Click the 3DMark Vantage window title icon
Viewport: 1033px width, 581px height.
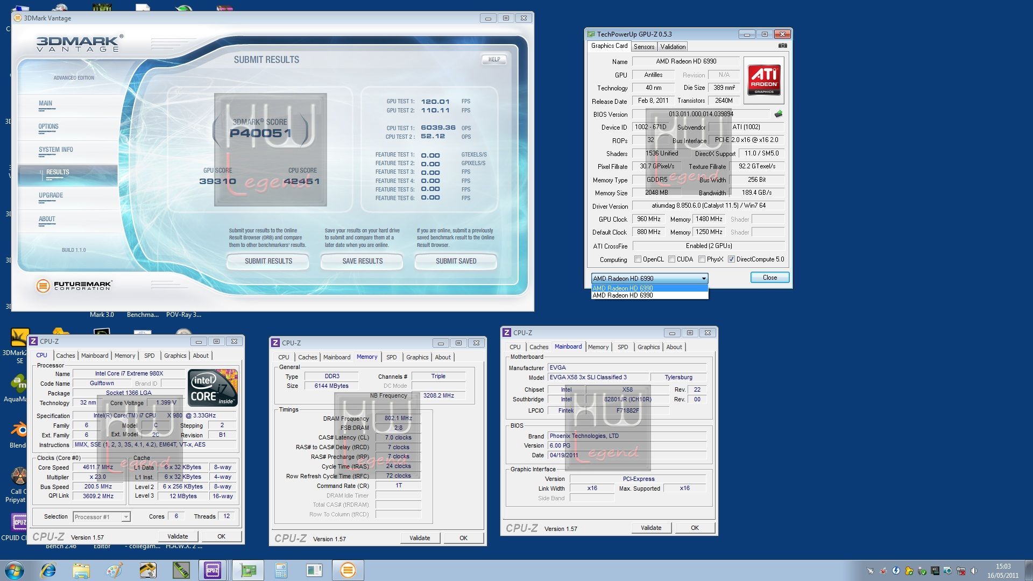[x=18, y=18]
